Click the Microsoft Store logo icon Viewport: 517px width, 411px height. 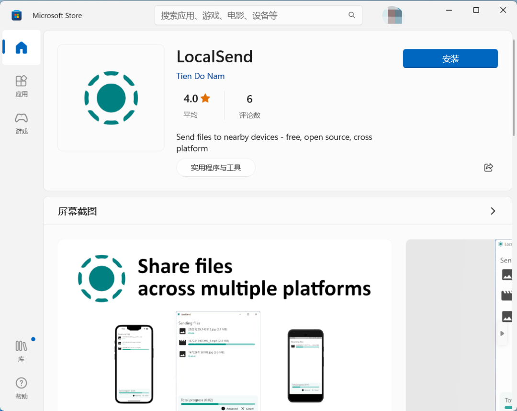[x=17, y=15]
